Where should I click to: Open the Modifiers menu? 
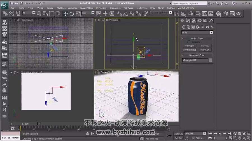(x=61, y=8)
